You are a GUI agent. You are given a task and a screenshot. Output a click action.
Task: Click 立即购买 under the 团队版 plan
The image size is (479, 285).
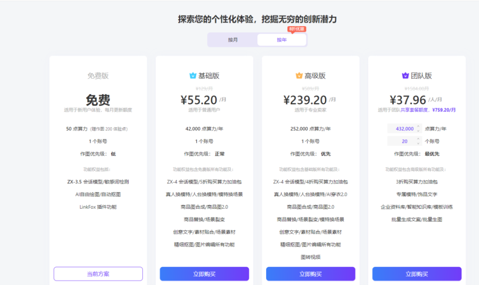pyautogui.click(x=417, y=274)
